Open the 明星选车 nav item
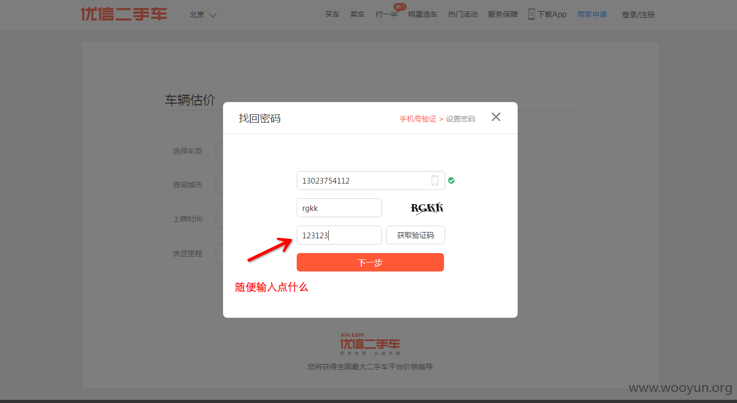This screenshot has height=403, width=737. click(x=423, y=15)
